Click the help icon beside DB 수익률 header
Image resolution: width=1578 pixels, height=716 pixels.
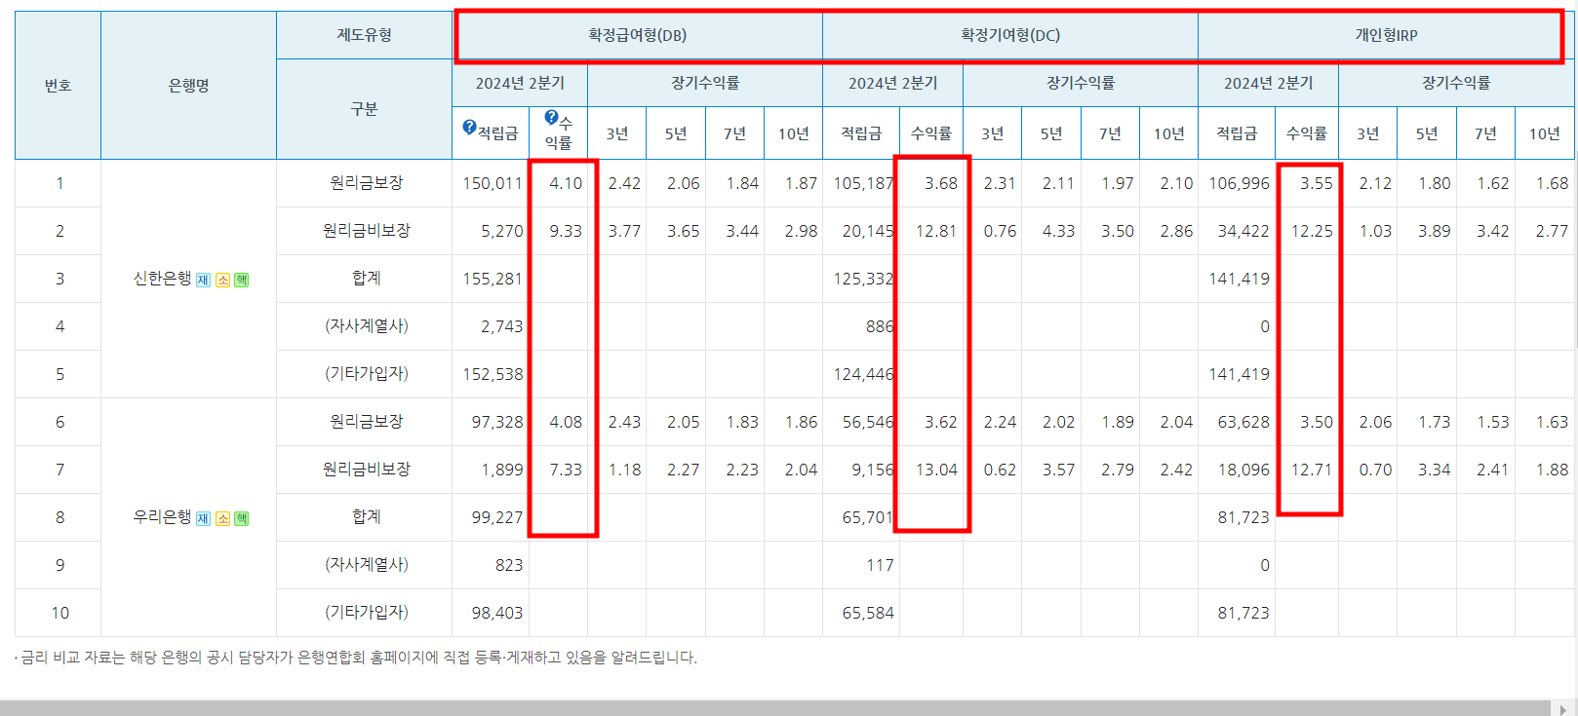(x=551, y=118)
